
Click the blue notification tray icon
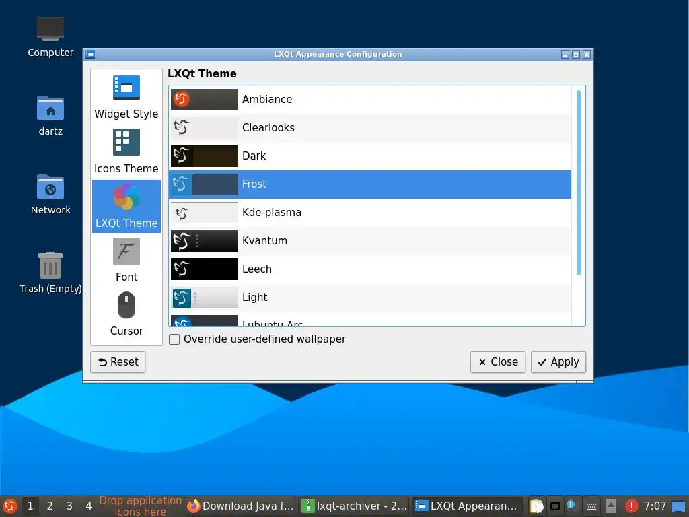pos(571,504)
